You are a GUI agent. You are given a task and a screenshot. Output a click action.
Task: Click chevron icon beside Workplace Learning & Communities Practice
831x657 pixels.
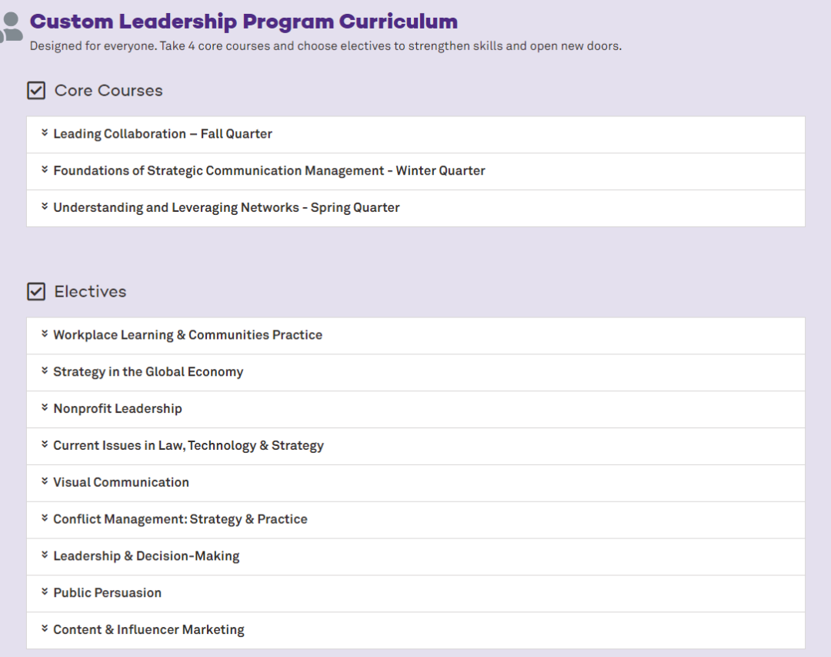tap(45, 334)
